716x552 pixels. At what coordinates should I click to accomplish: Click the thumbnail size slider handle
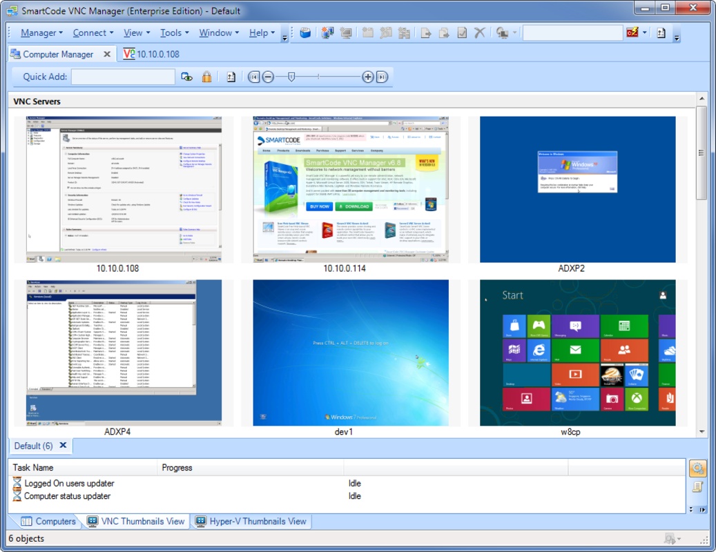(291, 77)
